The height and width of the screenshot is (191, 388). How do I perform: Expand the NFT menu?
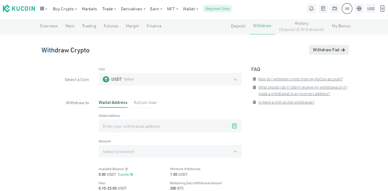click(x=173, y=9)
